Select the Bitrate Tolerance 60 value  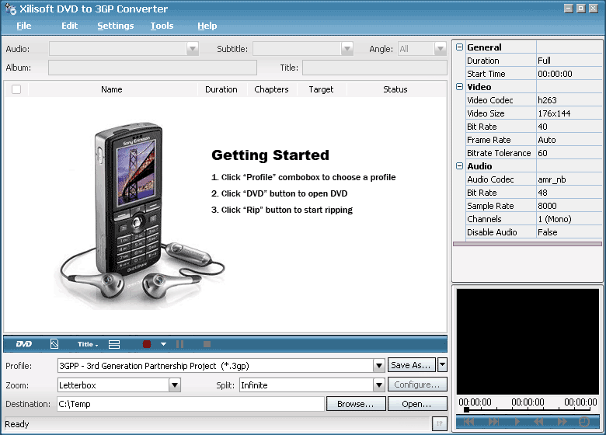569,152
